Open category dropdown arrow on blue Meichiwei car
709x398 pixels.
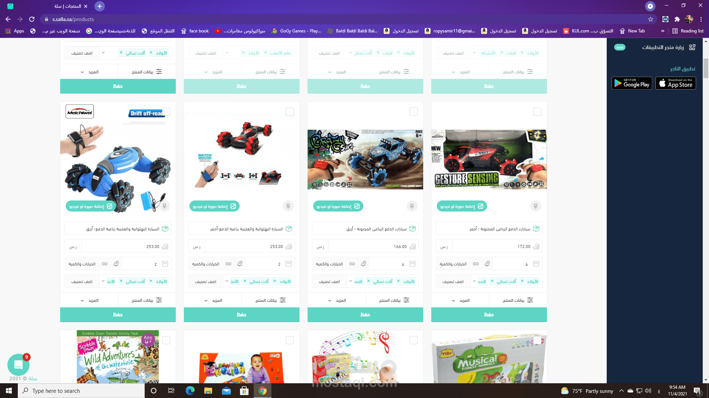click(x=103, y=281)
